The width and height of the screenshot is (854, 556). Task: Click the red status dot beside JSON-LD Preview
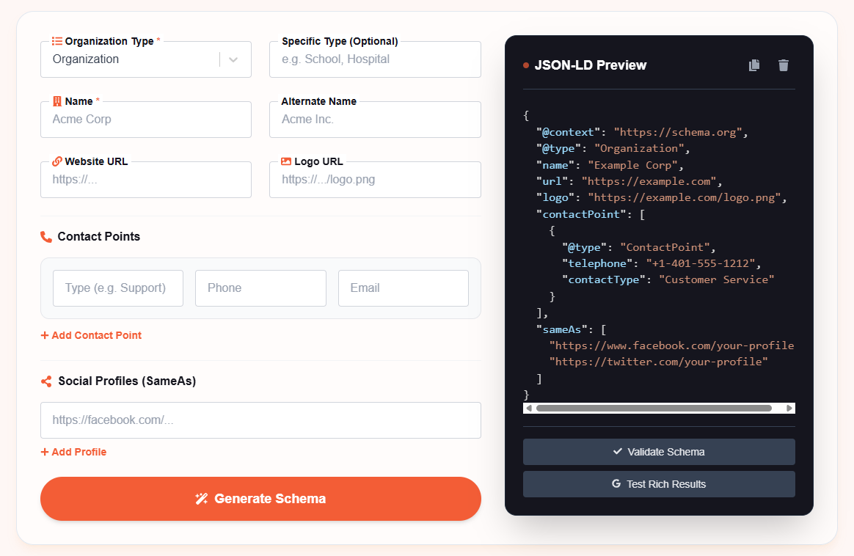pyautogui.click(x=525, y=65)
